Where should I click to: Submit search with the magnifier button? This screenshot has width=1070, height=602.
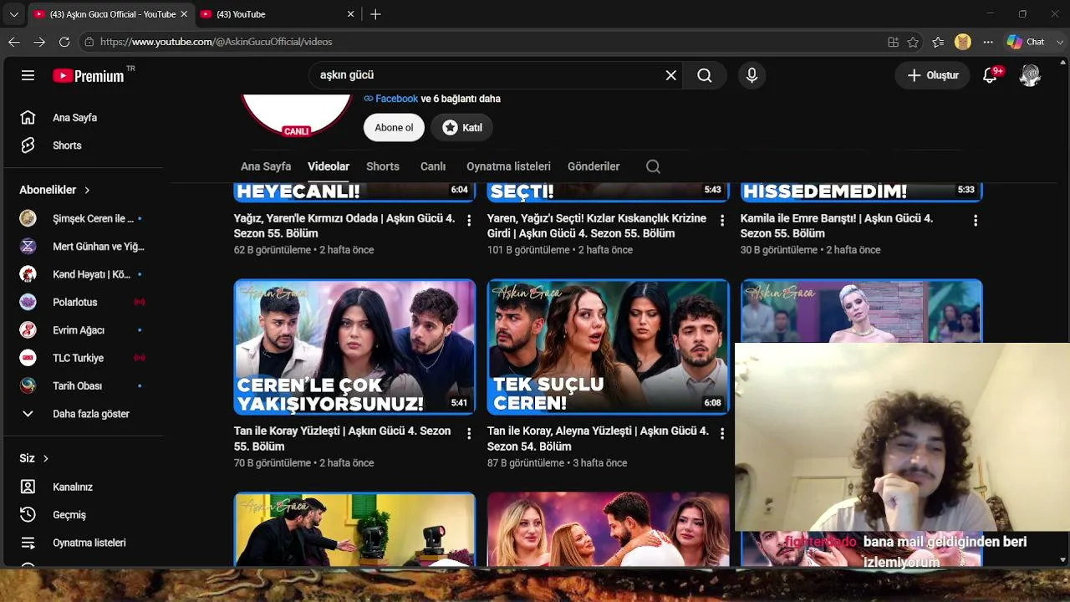(705, 75)
